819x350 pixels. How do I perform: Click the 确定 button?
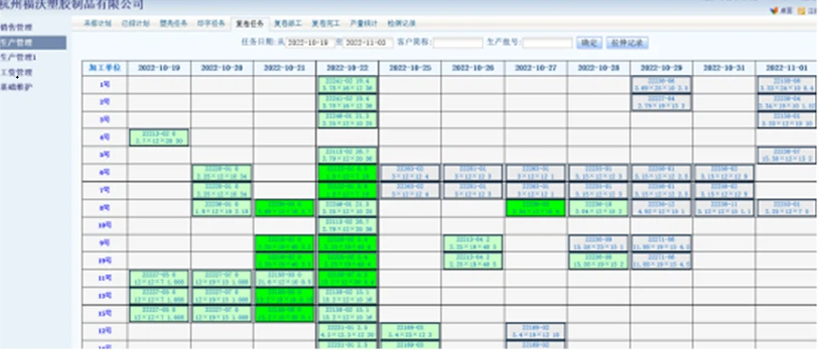[x=589, y=43]
